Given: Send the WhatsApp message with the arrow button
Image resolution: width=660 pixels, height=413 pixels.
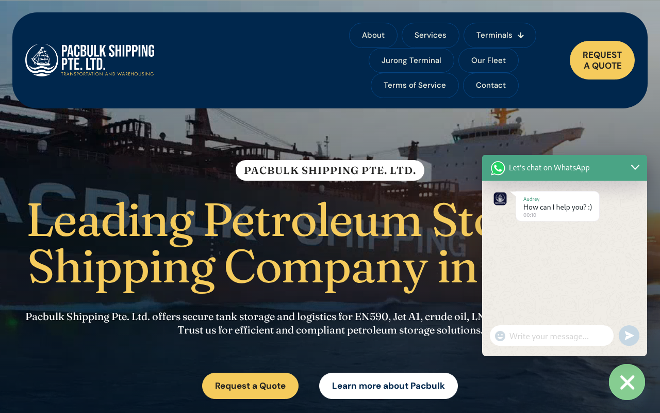Looking at the screenshot, I should 629,336.
